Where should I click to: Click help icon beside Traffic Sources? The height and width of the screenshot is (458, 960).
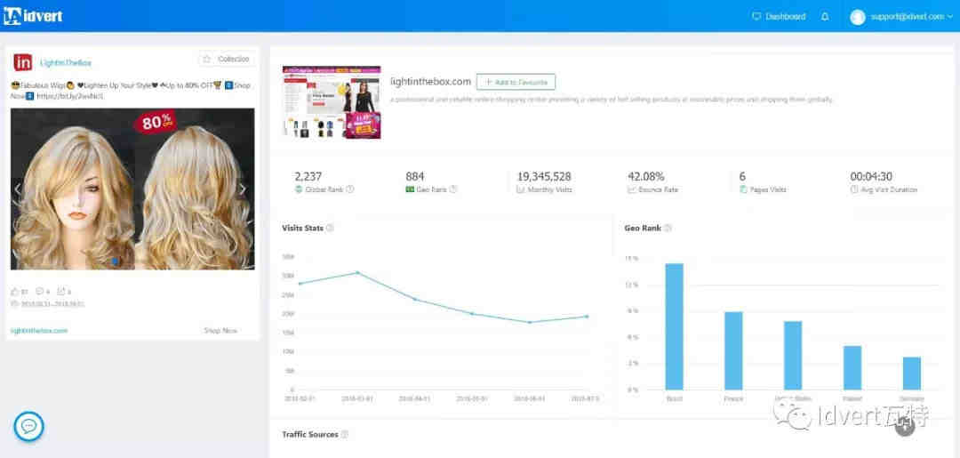(x=345, y=435)
